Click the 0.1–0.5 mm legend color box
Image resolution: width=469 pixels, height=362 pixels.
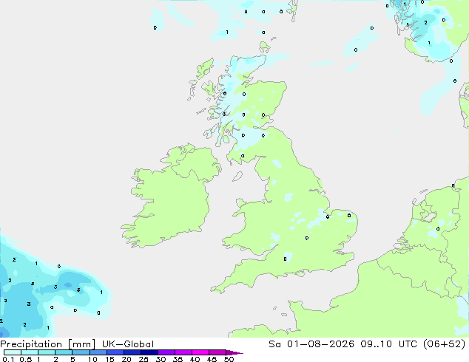click(13, 352)
